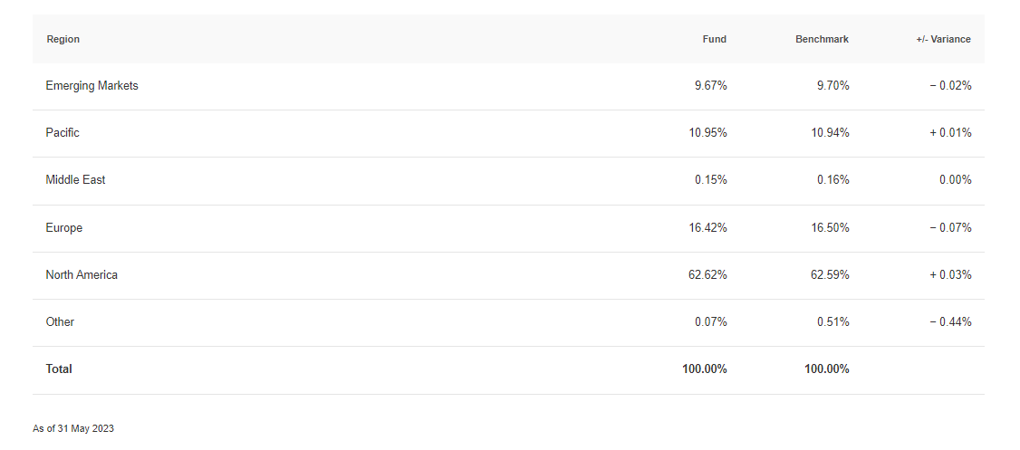Click the Region column header
1020x450 pixels.
coord(63,39)
